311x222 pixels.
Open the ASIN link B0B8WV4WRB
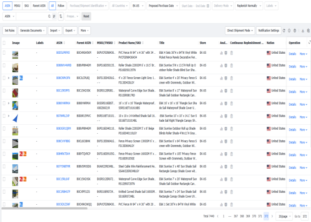[64, 65]
